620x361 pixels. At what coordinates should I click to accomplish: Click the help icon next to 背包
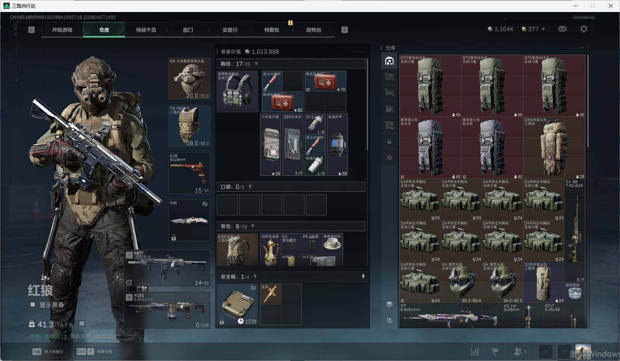coord(253,226)
